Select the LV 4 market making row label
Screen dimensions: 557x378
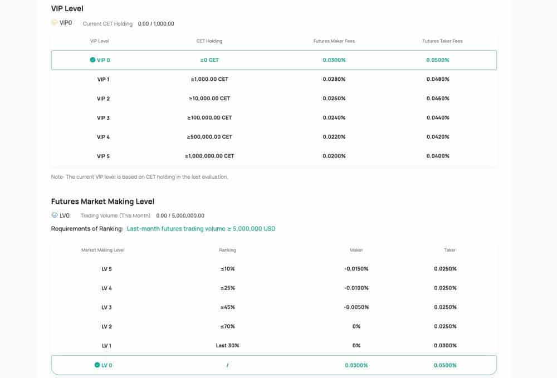[106, 288]
